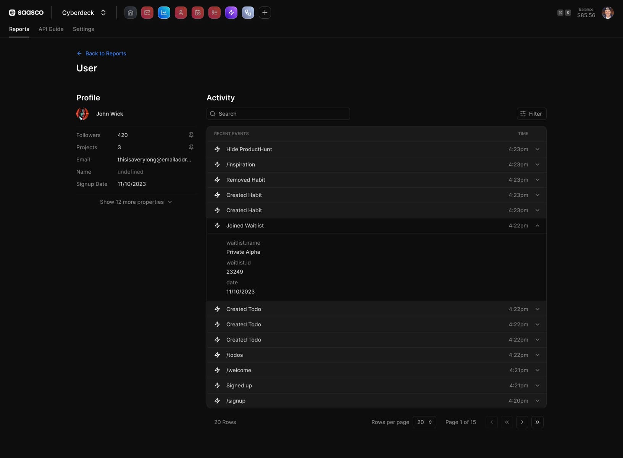Open the red calendar clock icon
Screen dimensions: 623x458
pos(197,13)
